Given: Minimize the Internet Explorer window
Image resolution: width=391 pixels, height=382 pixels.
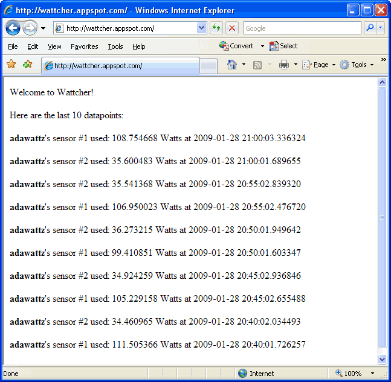Looking at the screenshot, I should 353,10.
